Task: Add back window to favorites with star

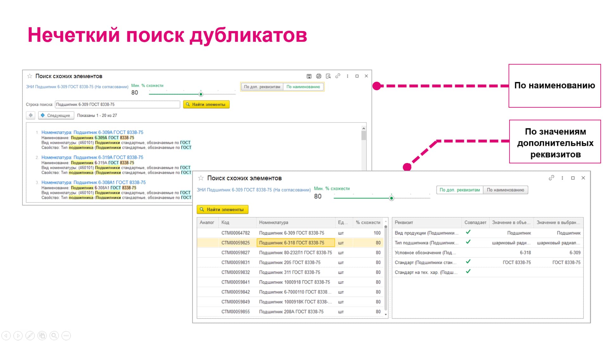Action: coord(30,76)
